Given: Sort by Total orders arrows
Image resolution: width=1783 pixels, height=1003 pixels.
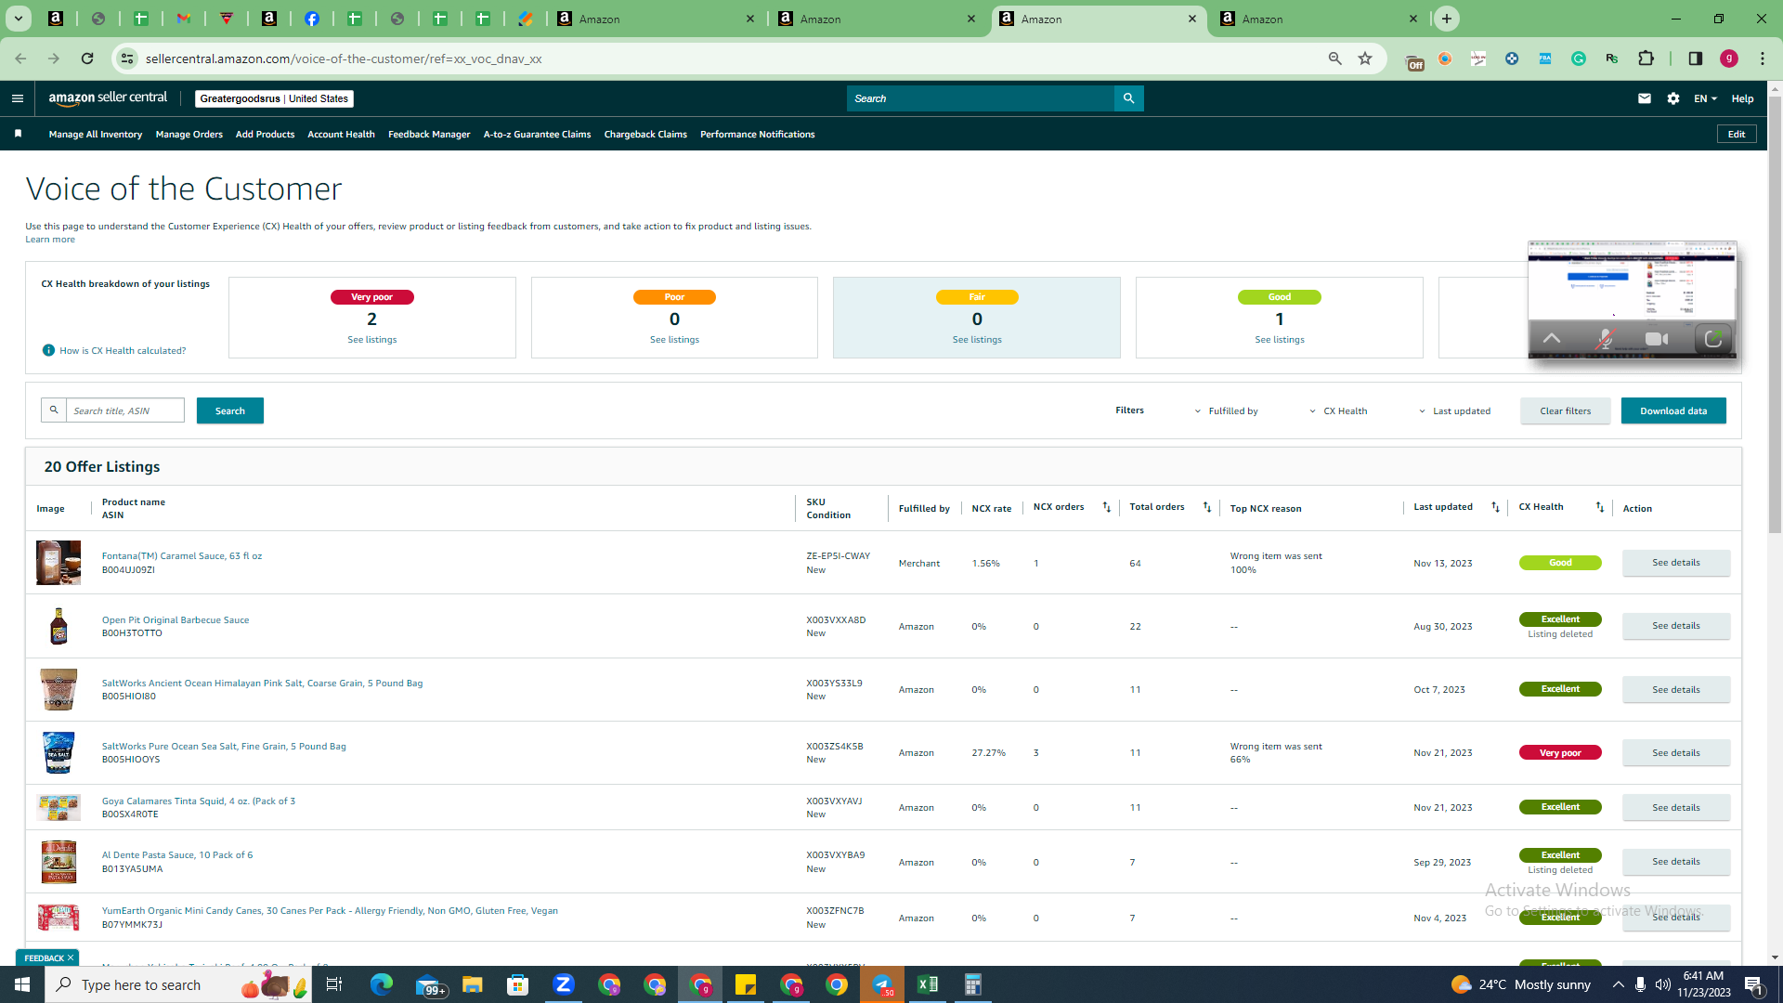Looking at the screenshot, I should pyautogui.click(x=1206, y=507).
